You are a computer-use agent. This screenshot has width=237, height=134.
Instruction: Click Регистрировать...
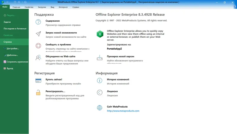pyautogui.click(x=55, y=91)
